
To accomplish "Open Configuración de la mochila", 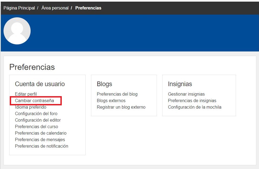I will (195, 107).
